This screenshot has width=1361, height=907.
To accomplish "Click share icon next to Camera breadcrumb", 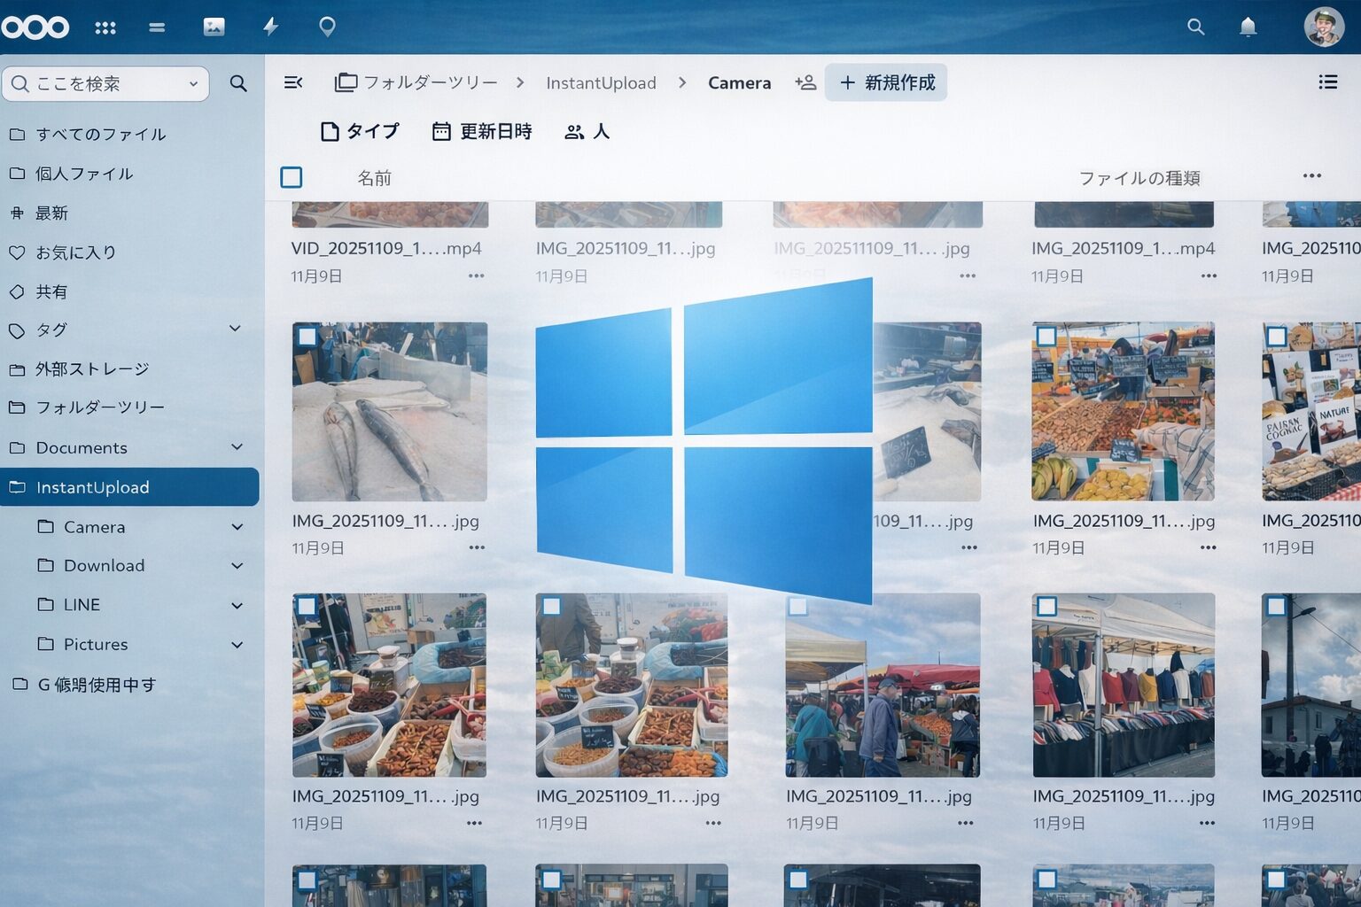I will tap(805, 82).
